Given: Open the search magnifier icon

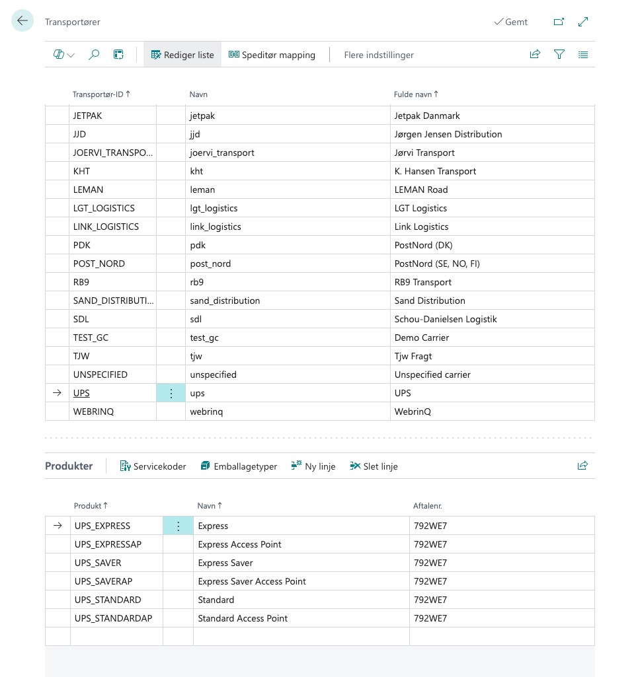Looking at the screenshot, I should [x=94, y=55].
